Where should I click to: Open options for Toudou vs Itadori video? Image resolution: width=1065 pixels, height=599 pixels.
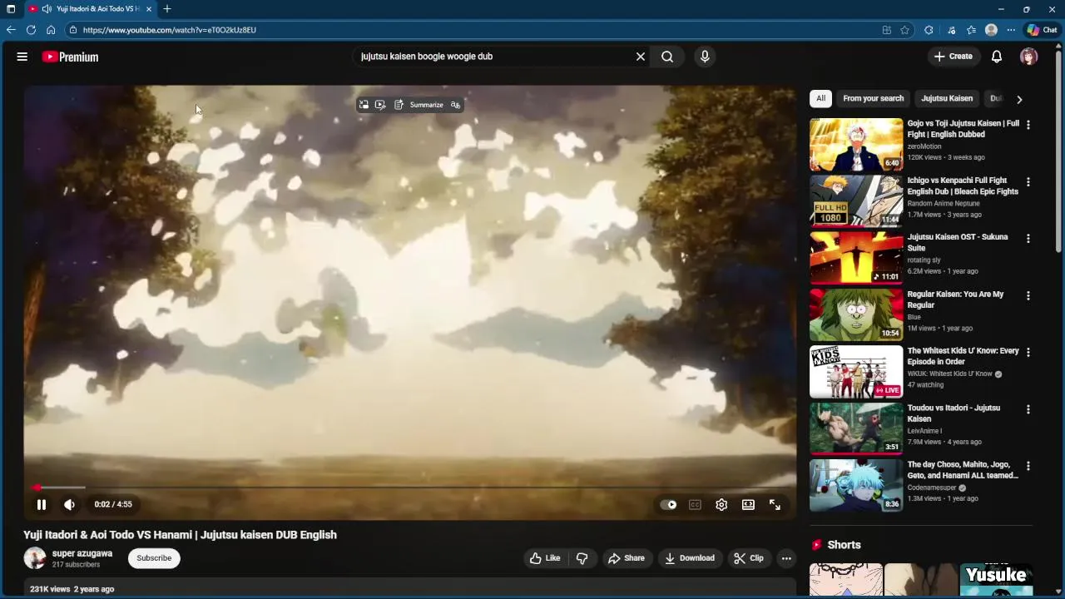pos(1028,409)
